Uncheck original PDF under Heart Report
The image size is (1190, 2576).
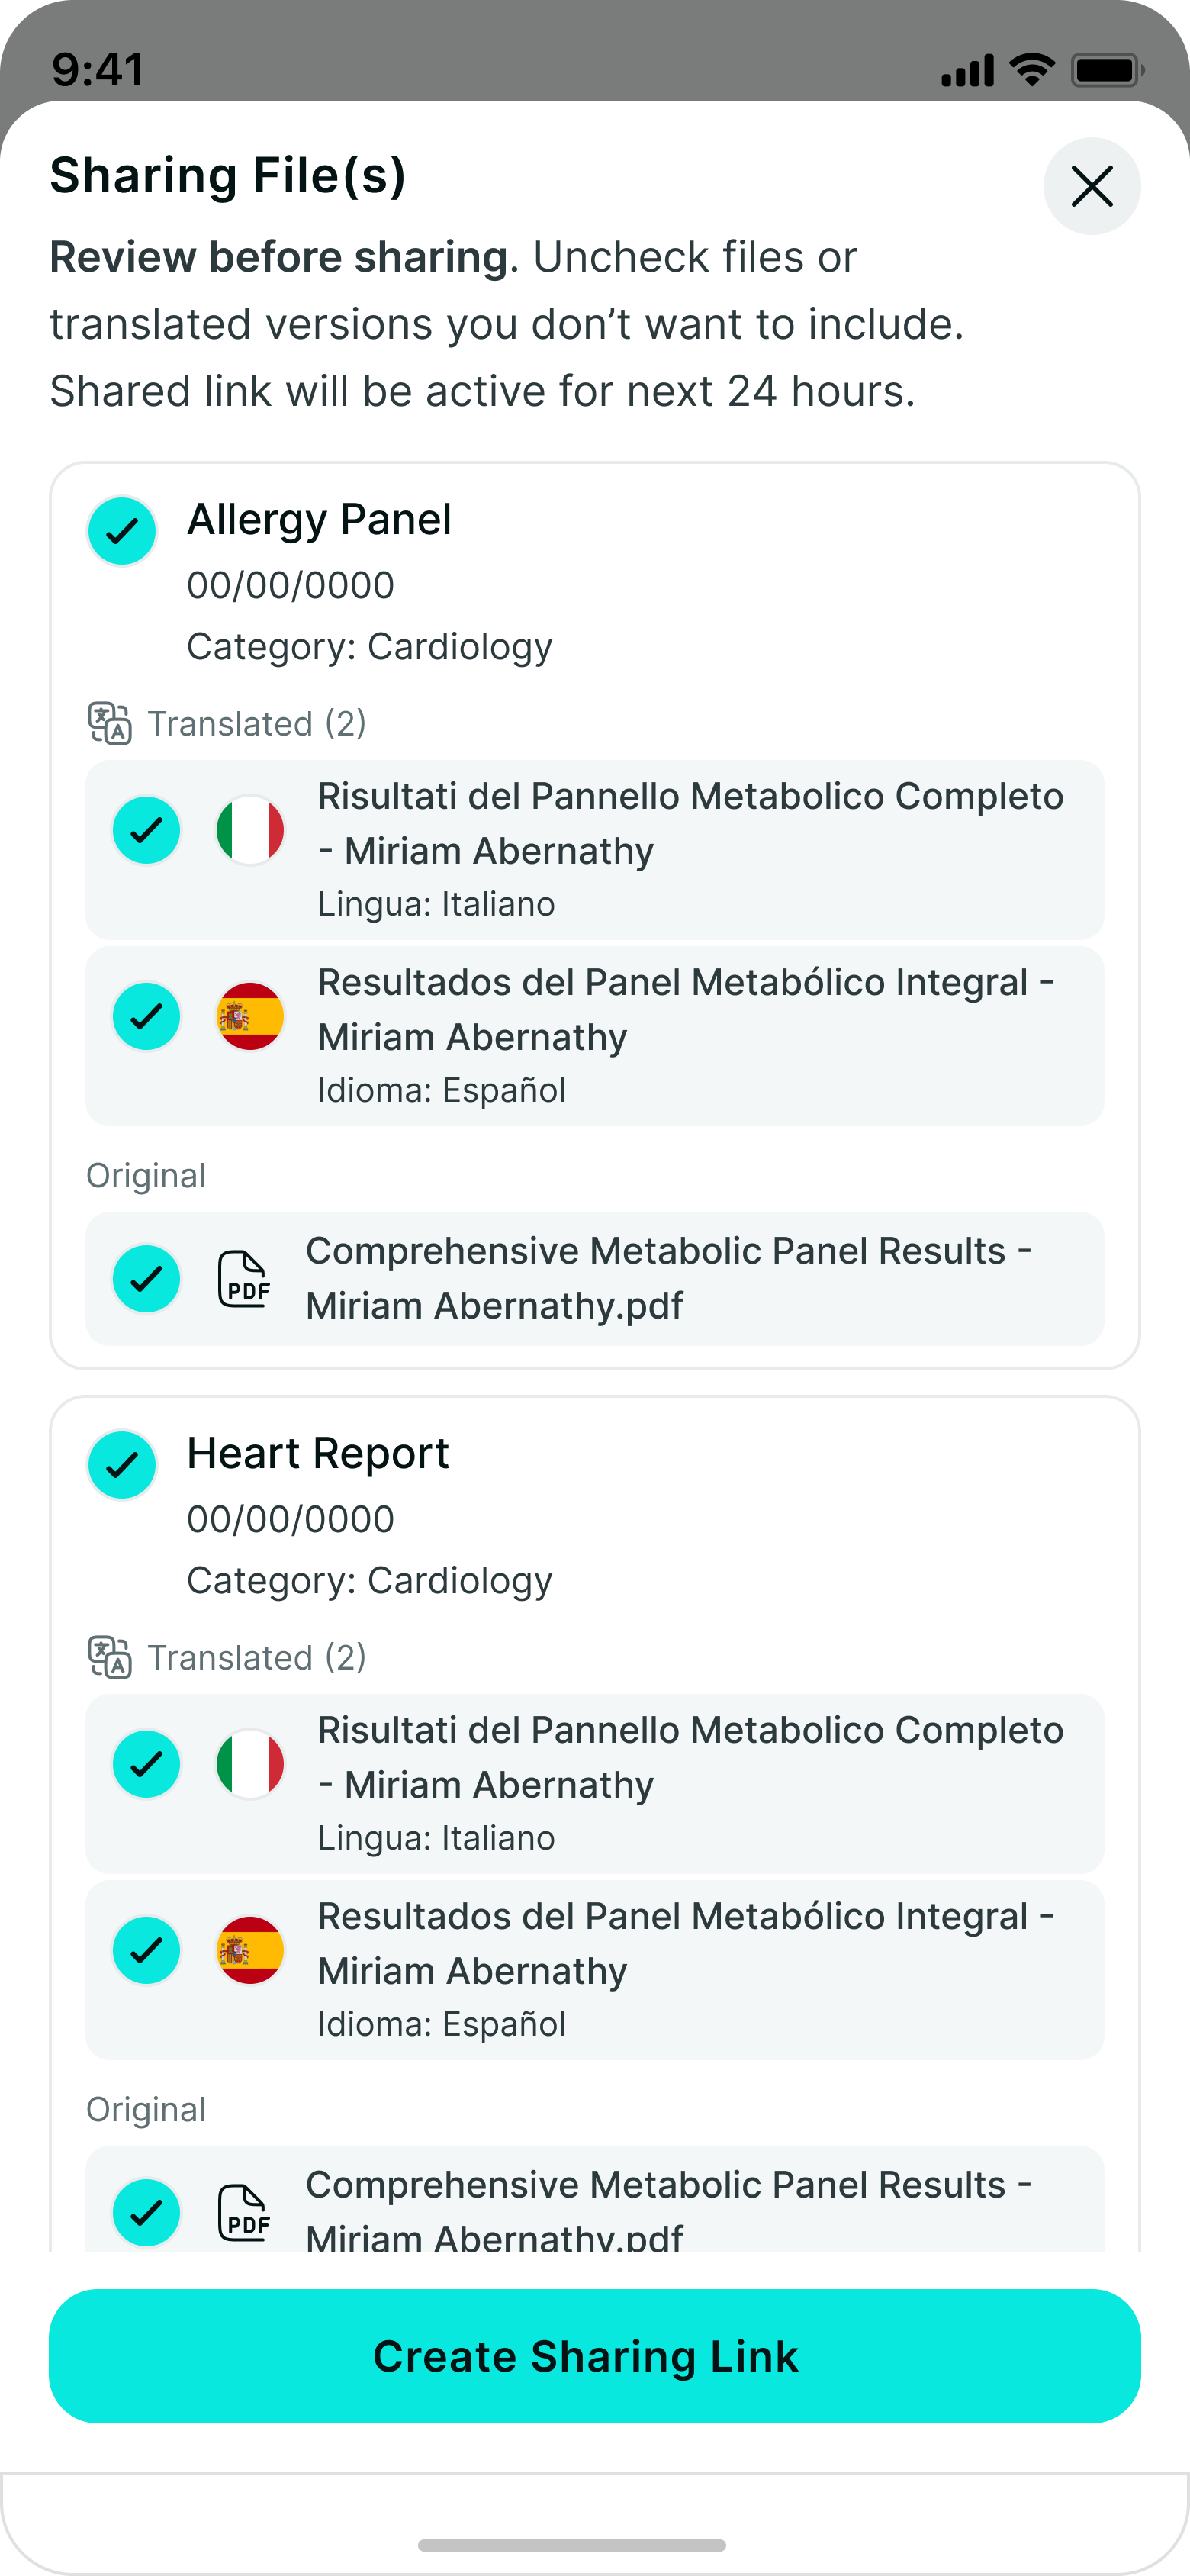pyautogui.click(x=146, y=2212)
